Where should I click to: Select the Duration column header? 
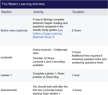click(x=78, y=12)
